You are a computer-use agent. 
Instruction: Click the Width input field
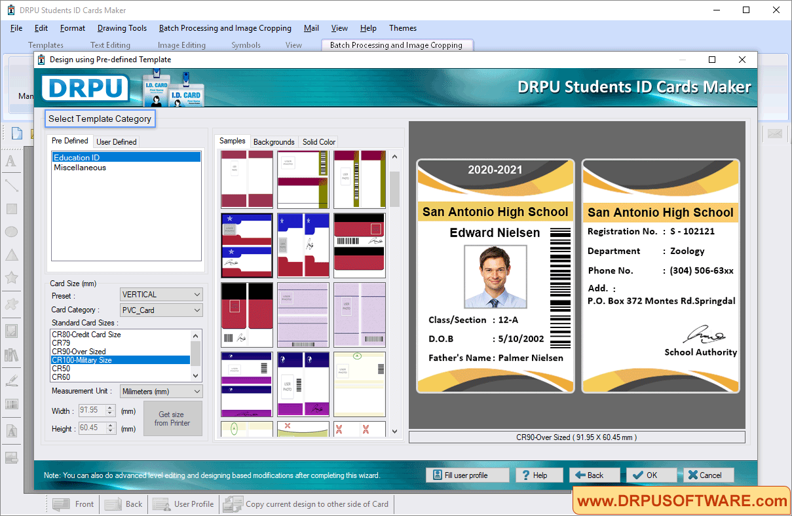[x=92, y=411]
